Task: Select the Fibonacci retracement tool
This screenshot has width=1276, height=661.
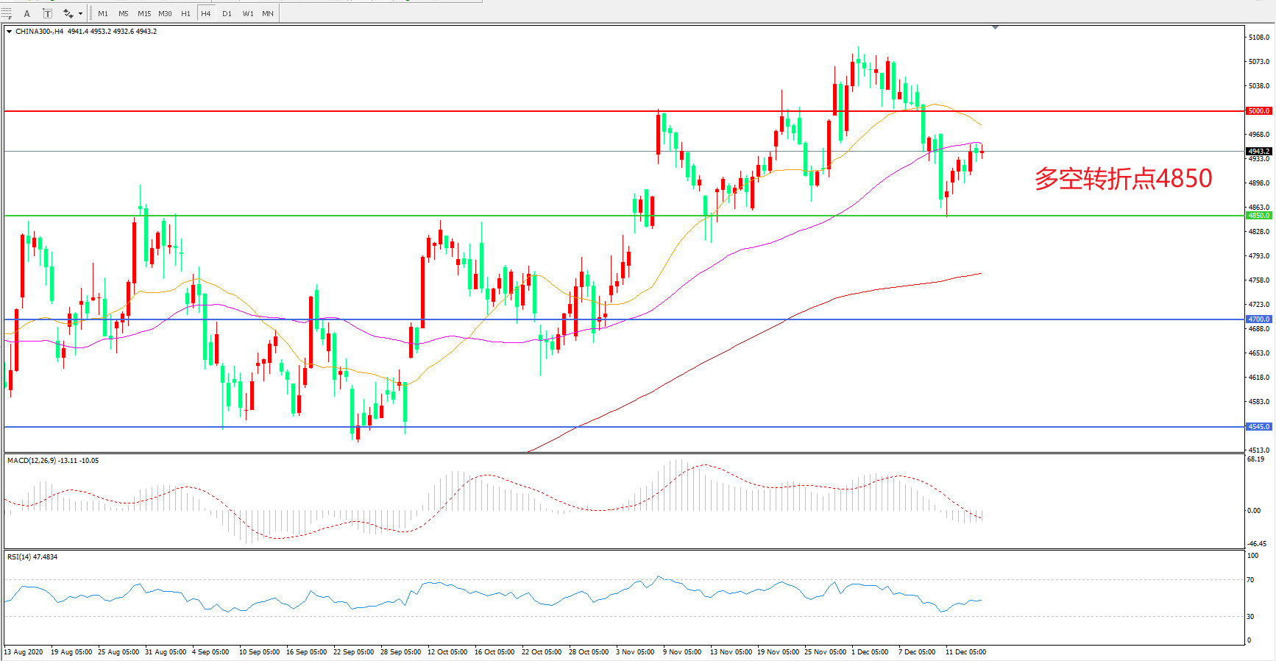Action: pyautogui.click(x=7, y=13)
